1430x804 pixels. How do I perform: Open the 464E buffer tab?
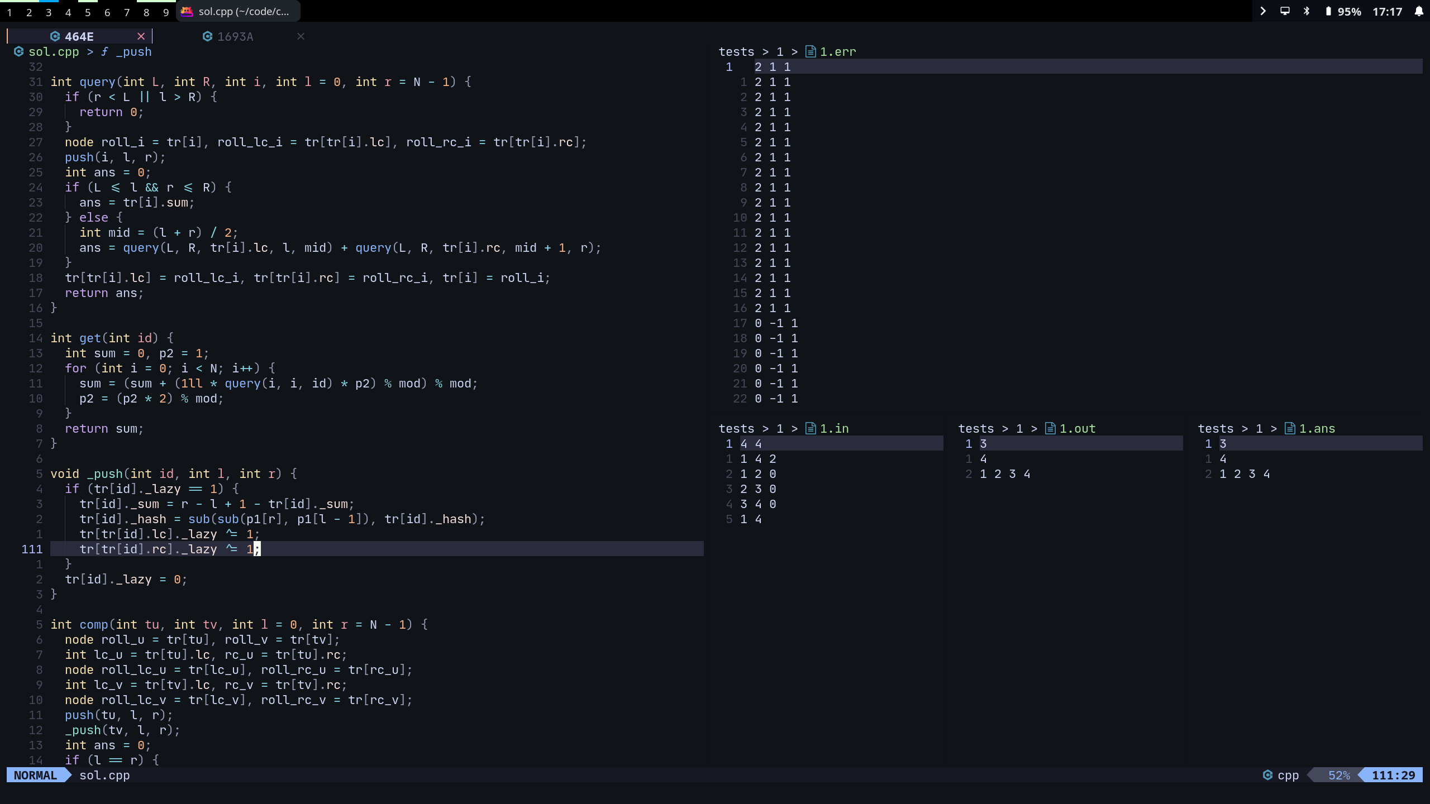pos(79,36)
